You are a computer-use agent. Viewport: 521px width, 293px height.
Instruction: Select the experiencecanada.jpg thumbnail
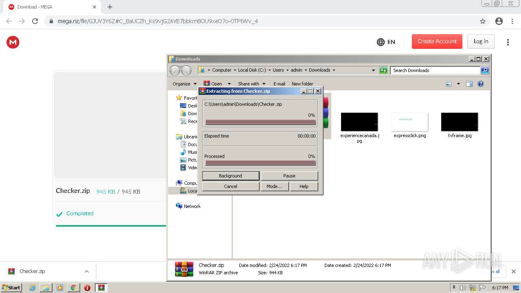[359, 122]
